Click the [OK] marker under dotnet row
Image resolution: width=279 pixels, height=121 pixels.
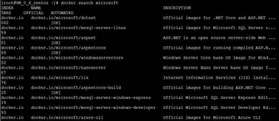56,23
